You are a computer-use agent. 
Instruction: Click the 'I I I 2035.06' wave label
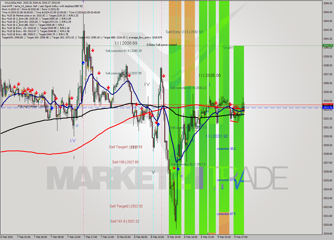(210, 75)
